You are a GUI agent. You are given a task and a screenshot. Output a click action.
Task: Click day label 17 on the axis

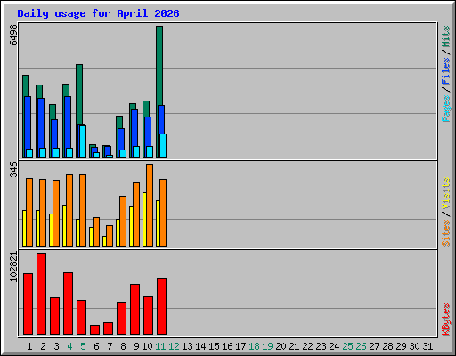240,346
